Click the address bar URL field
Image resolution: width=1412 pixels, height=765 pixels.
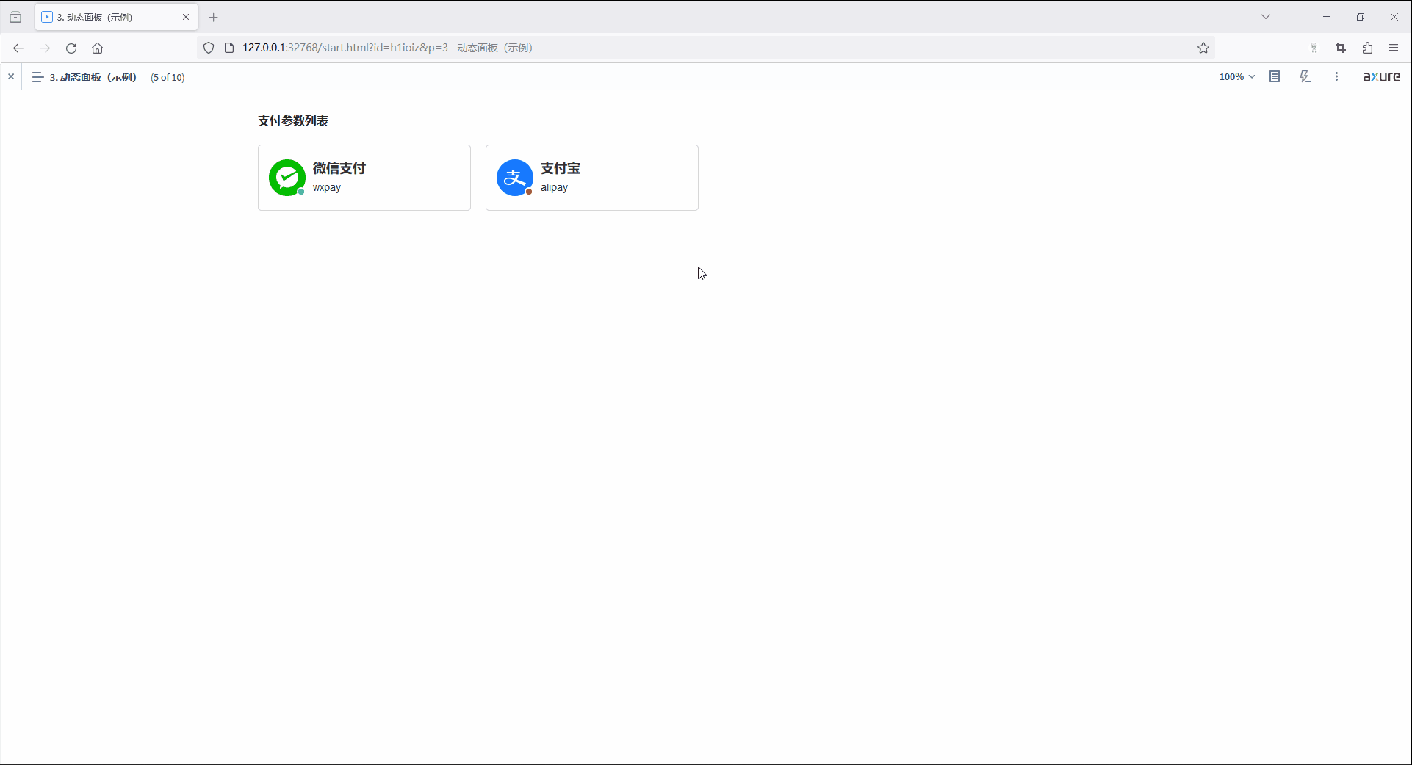point(661,48)
